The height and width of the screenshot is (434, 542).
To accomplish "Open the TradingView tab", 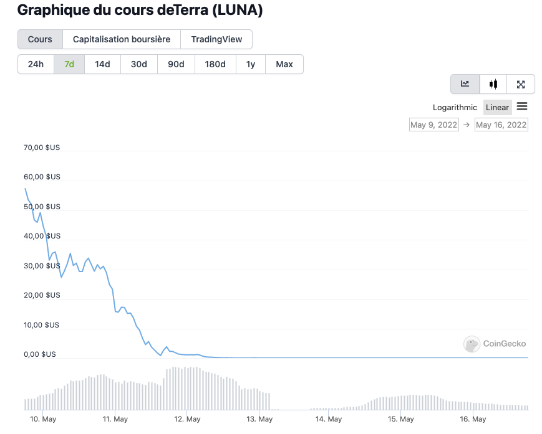I will coord(216,39).
